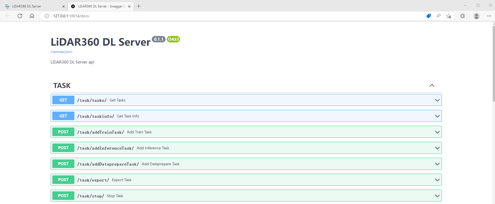Click the /task/export/ path text
The image size is (495, 204).
coord(93,180)
